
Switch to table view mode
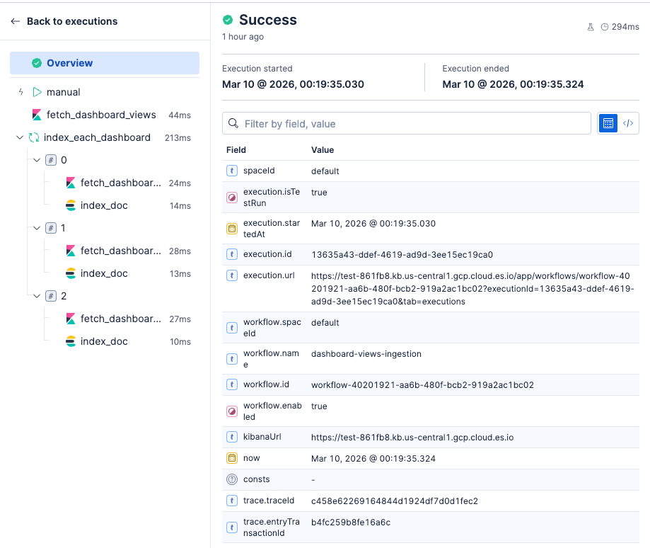click(x=608, y=123)
